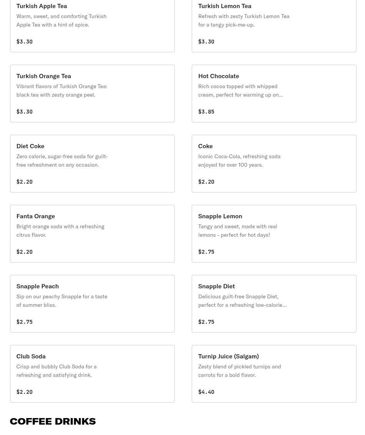Click the Diet Coke description text

(62, 161)
